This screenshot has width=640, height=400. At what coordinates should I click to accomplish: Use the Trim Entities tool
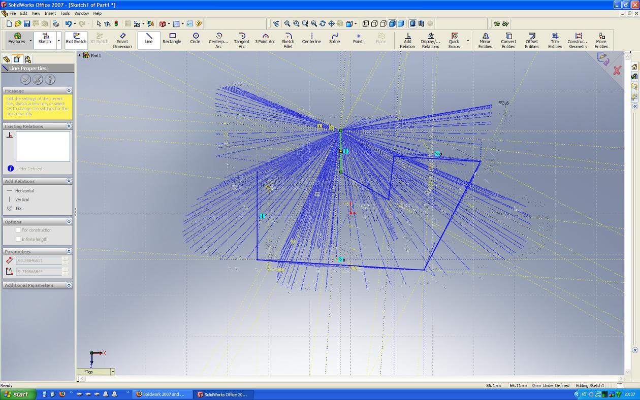pos(555,41)
